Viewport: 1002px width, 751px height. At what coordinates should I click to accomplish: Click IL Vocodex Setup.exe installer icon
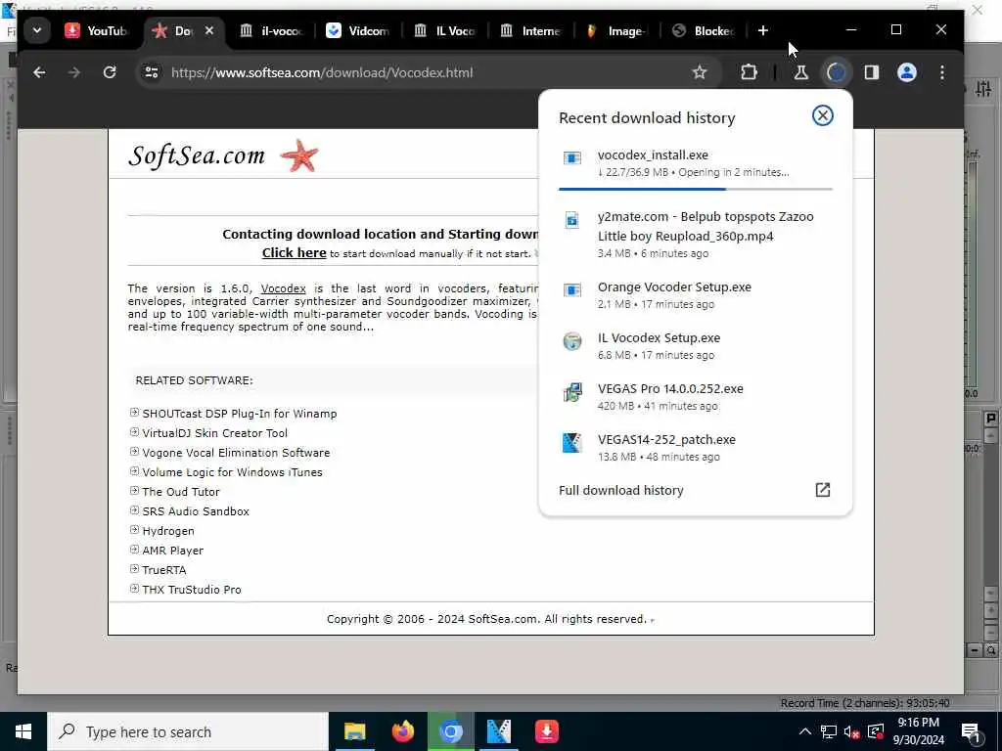coord(571,341)
